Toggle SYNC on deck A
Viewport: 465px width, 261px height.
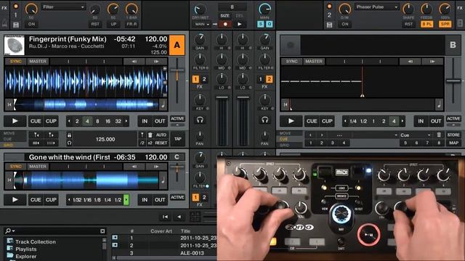click(x=16, y=62)
